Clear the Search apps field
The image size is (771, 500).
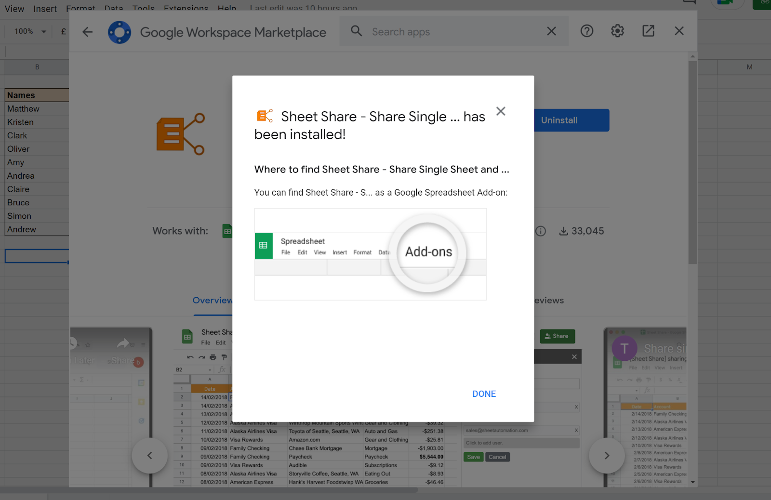551,31
